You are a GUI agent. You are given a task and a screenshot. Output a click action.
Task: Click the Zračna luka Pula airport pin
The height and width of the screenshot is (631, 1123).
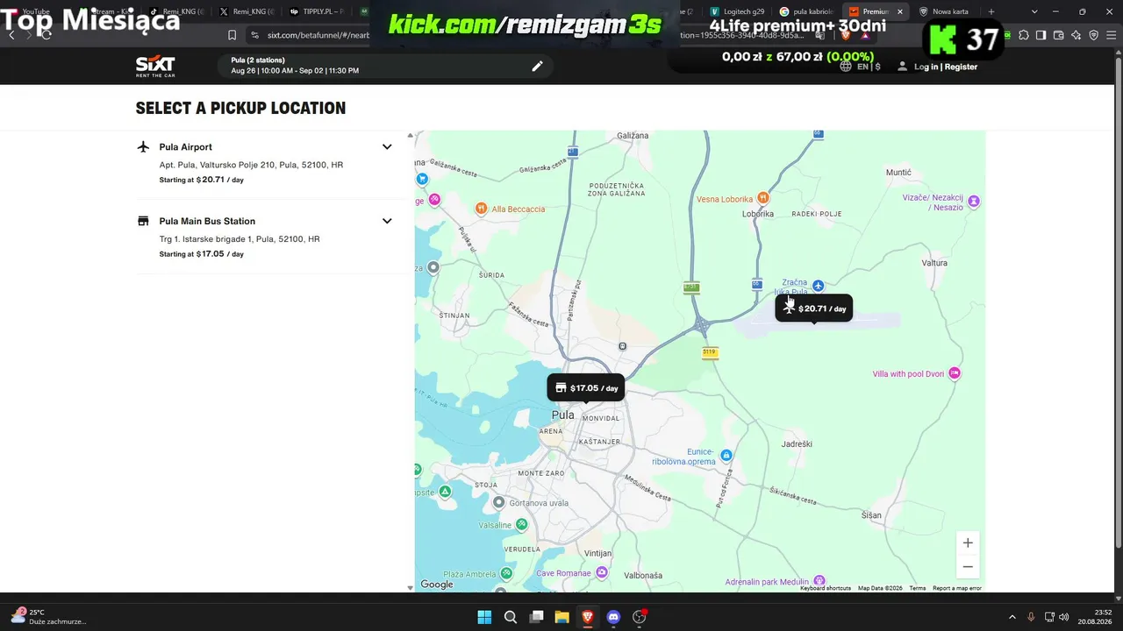[818, 286]
